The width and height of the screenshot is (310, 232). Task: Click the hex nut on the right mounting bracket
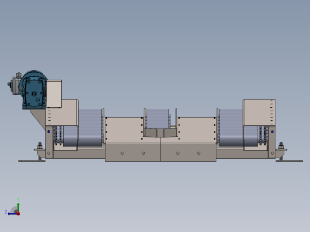click(x=281, y=146)
